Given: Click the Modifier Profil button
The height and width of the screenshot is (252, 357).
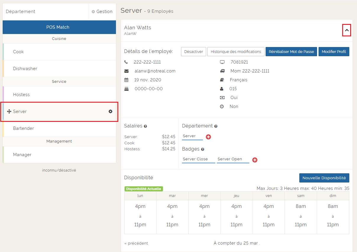Looking at the screenshot, I should click(334, 51).
